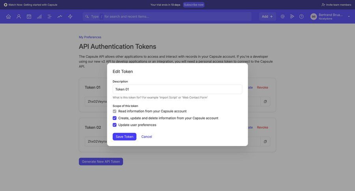Revoke Token 01
The image size is (355, 191).
[x=262, y=88]
